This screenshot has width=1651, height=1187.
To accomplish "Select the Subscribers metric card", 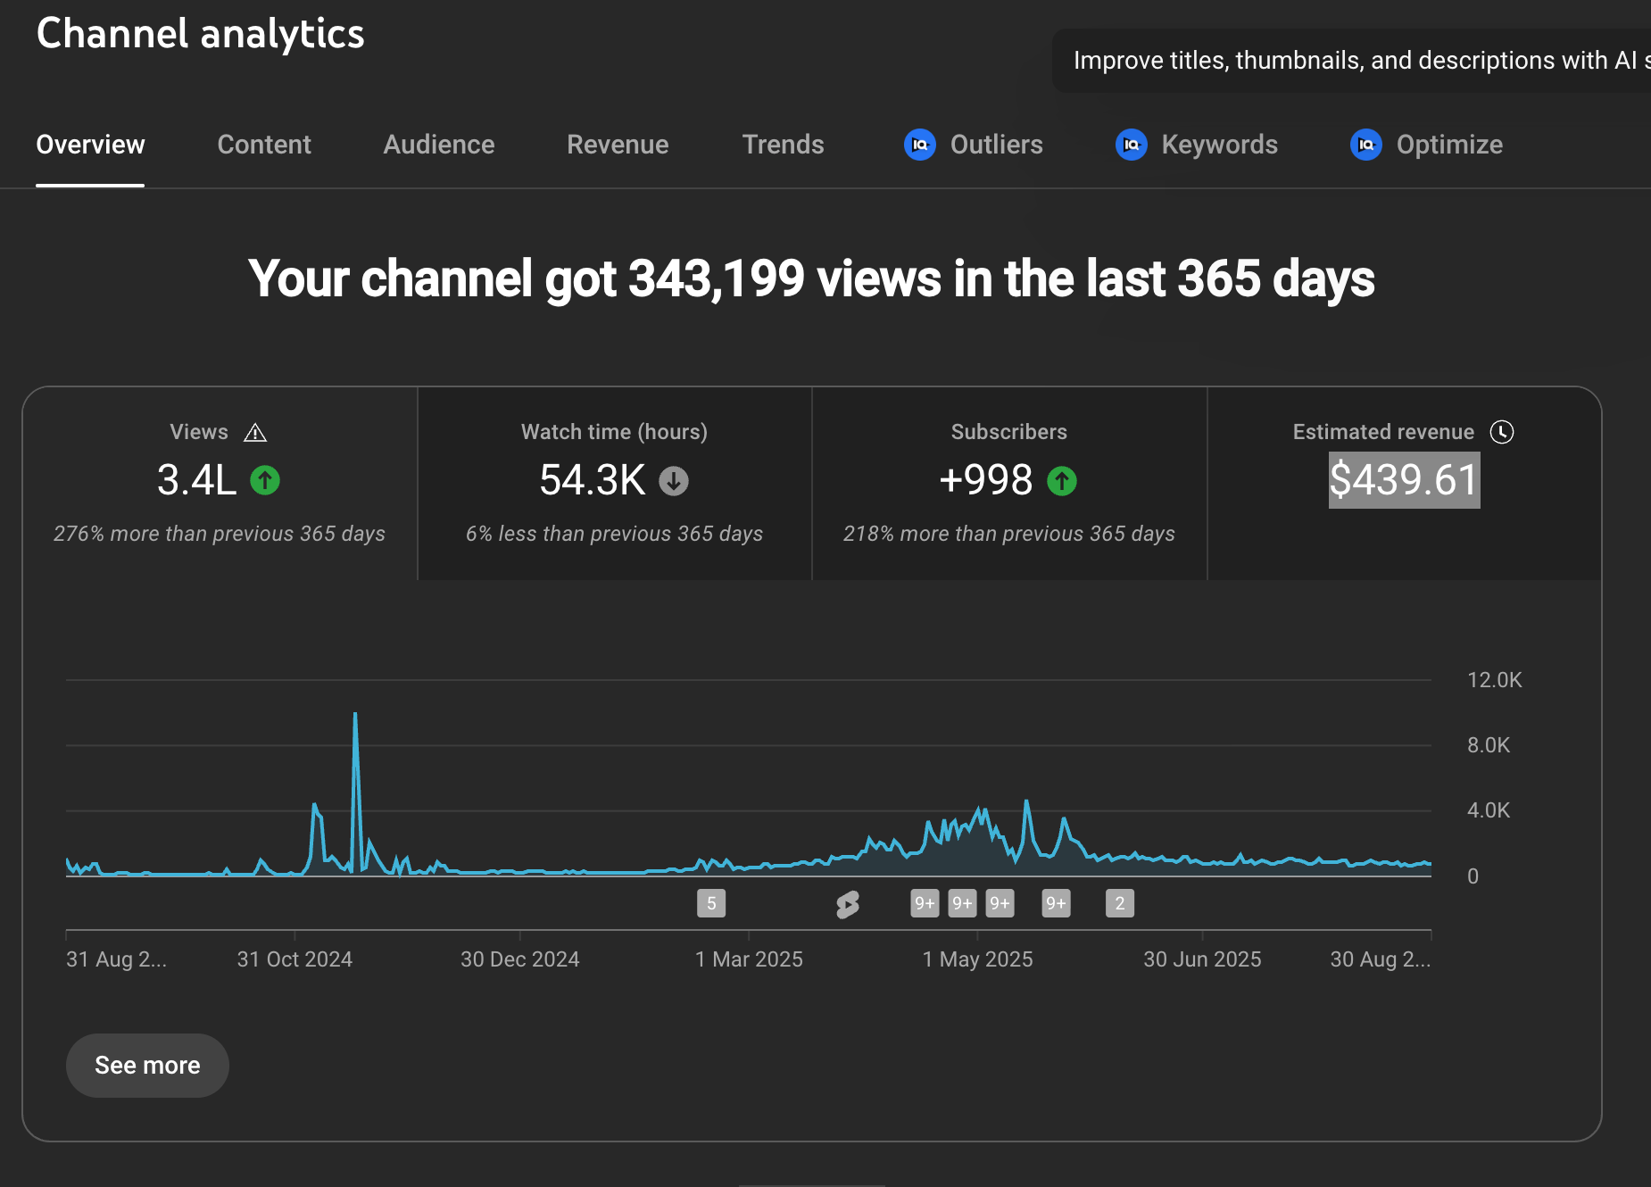I will tap(1008, 482).
